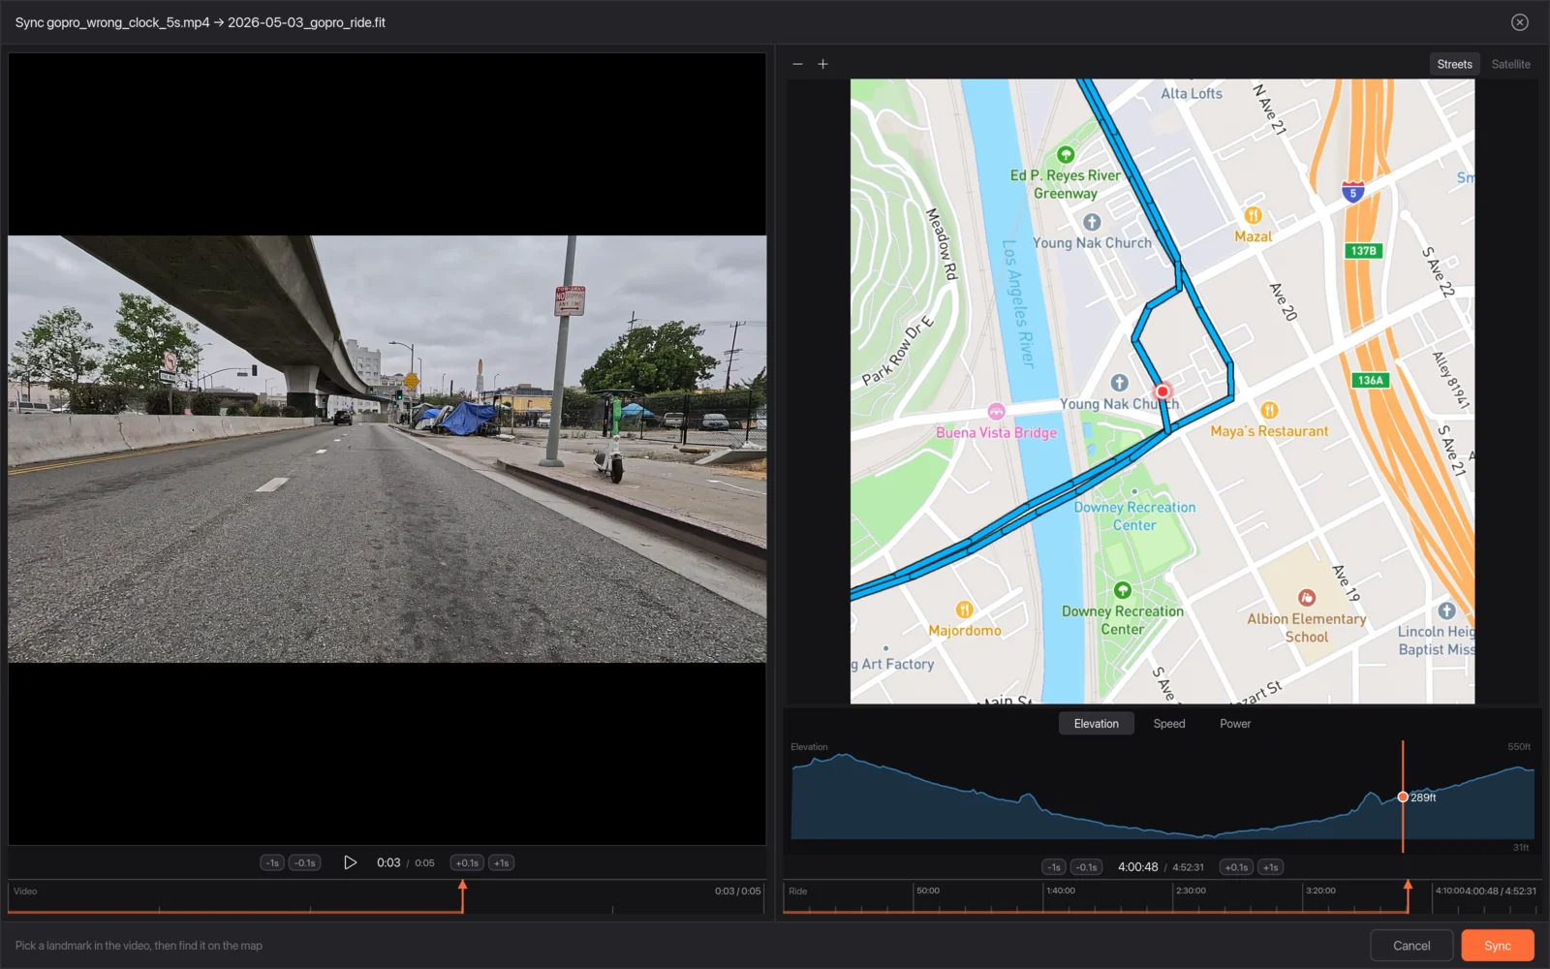
Task: Select the 289ft elevation point marker
Action: [1403, 797]
